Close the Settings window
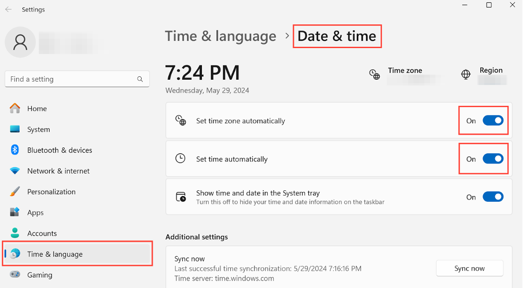 pyautogui.click(x=513, y=5)
